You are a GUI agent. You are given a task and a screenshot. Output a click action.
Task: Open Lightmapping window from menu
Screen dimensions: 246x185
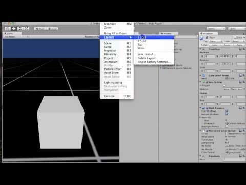click(117, 83)
